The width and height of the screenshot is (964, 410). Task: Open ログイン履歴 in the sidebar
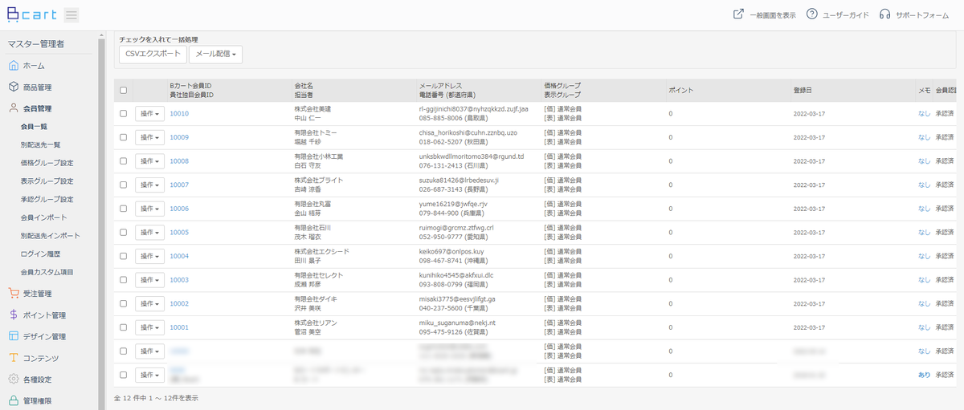(x=41, y=254)
